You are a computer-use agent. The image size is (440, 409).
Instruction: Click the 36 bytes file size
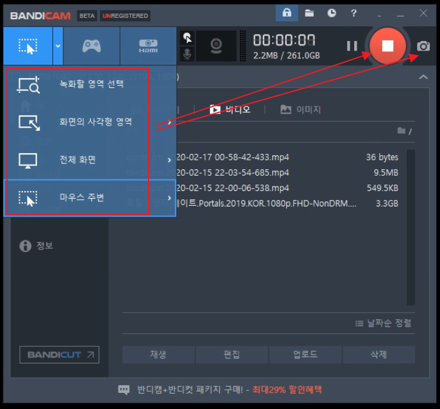coord(382,157)
